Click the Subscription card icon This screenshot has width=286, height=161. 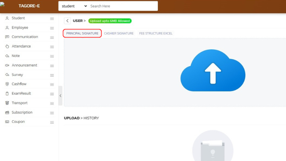(7, 112)
